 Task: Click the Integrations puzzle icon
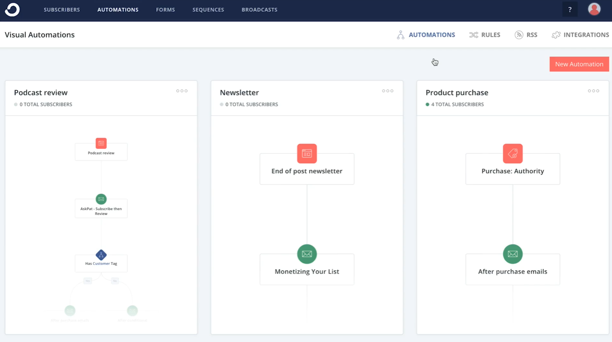(556, 35)
